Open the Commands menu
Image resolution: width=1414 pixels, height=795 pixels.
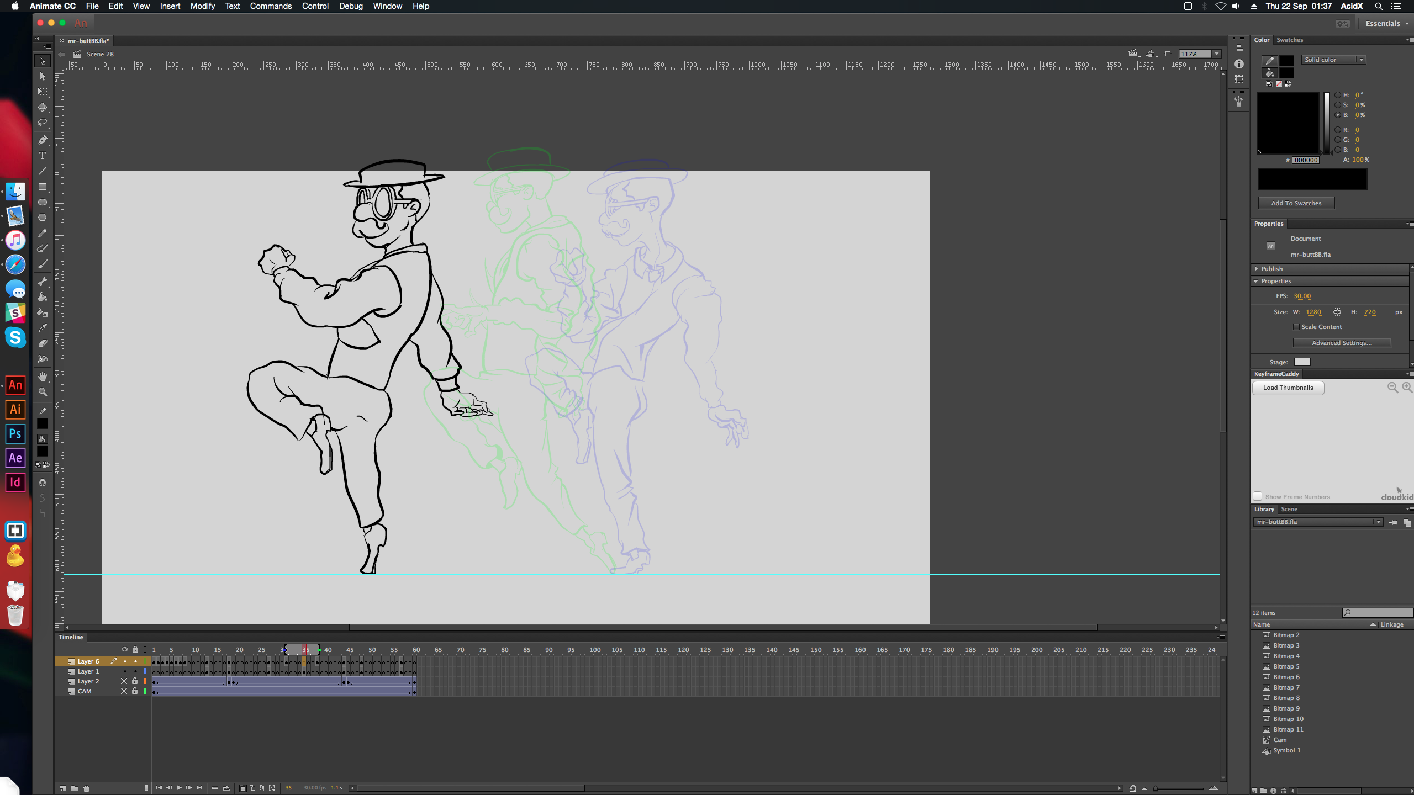pyautogui.click(x=271, y=6)
